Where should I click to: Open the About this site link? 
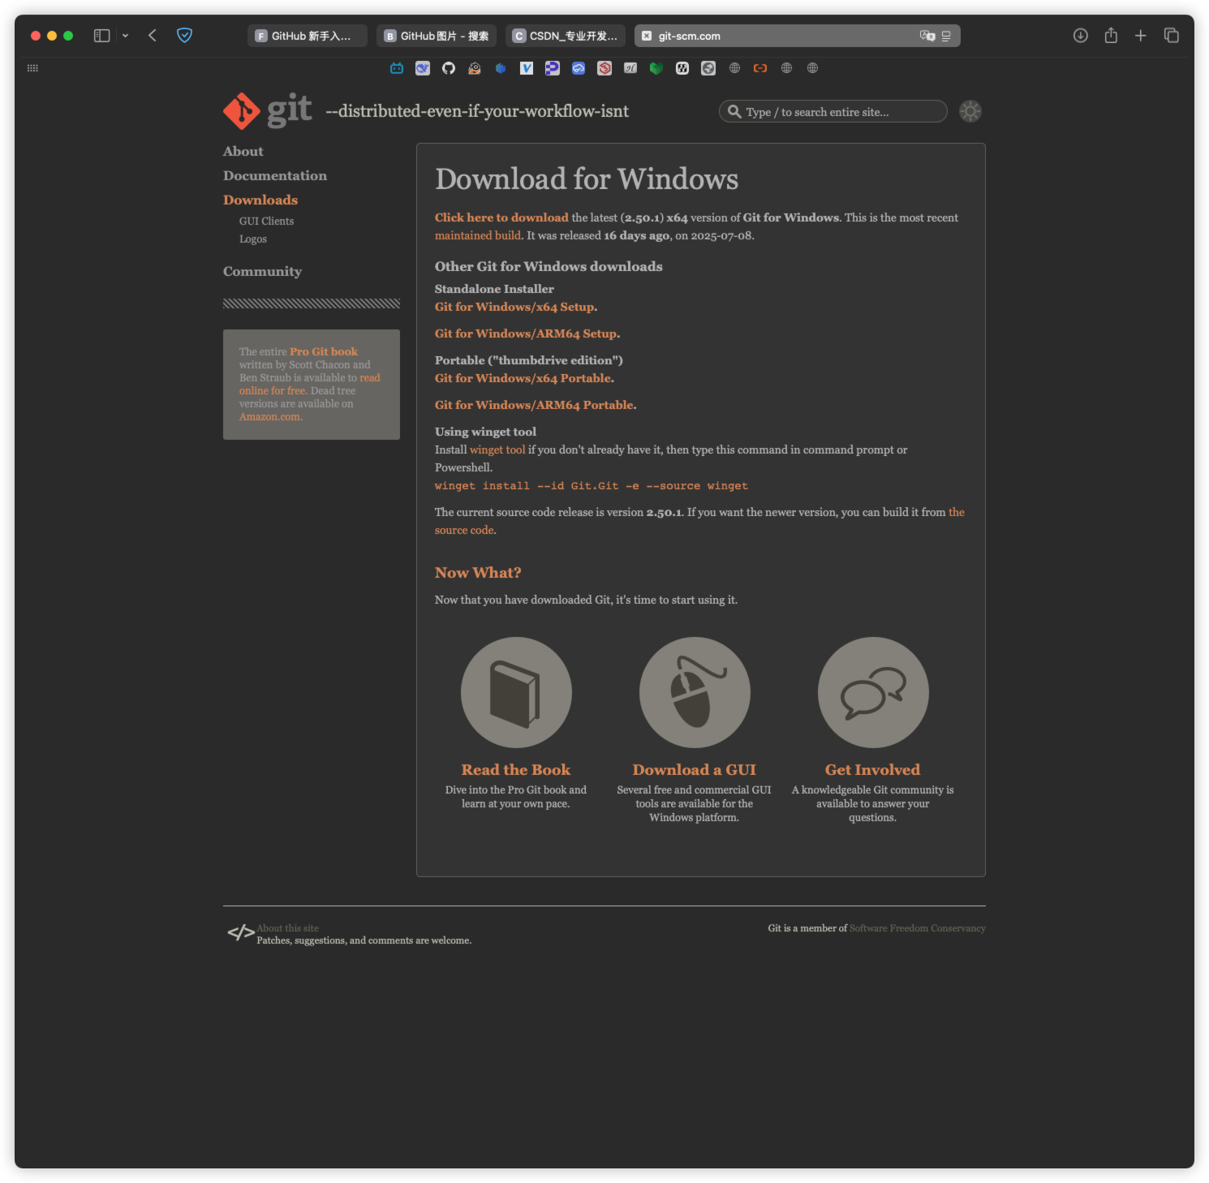[x=288, y=928]
